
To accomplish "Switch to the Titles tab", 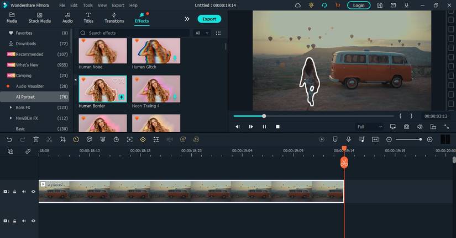I will click(x=88, y=18).
